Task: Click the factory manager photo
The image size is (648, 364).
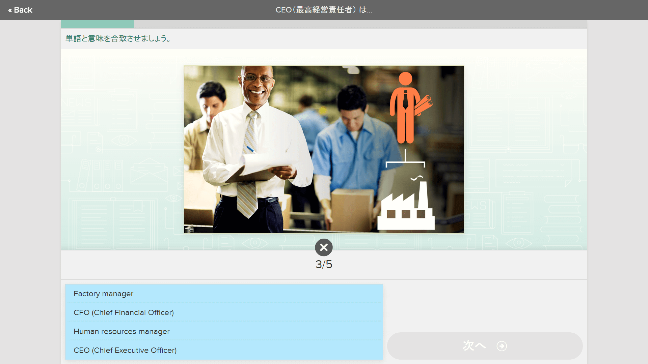Action: tap(324, 149)
